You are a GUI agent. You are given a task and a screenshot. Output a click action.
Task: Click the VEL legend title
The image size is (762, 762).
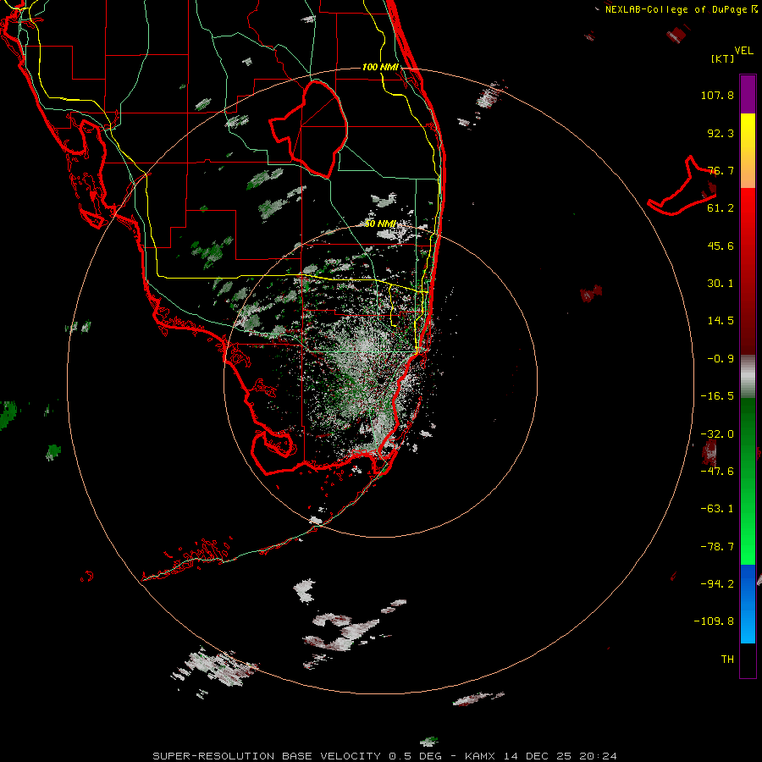[743, 51]
